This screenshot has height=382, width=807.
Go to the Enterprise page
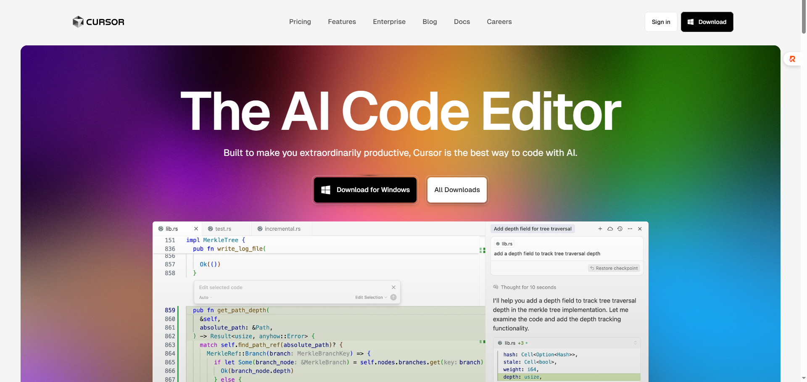click(x=389, y=22)
